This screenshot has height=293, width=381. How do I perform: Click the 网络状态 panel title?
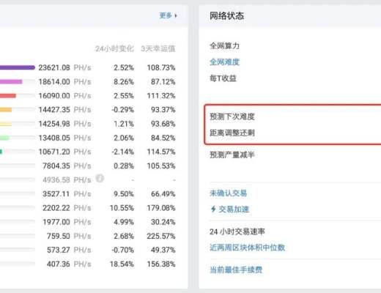pyautogui.click(x=226, y=16)
